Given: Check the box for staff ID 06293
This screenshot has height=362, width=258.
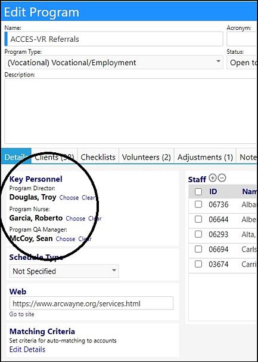Looking at the screenshot, I should click(x=198, y=234).
